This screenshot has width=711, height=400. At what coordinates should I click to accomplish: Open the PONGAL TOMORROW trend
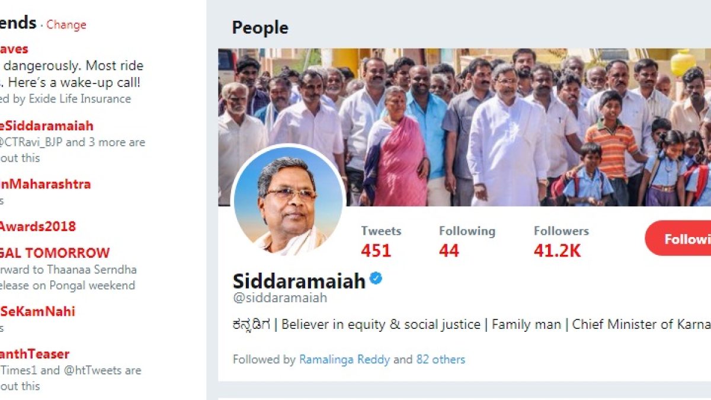55,253
